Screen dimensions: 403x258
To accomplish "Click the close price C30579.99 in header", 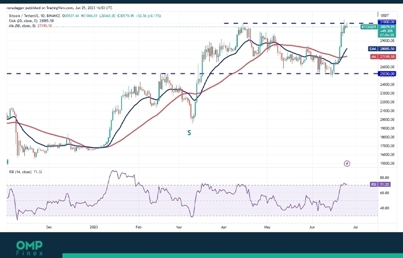I will point(126,15).
